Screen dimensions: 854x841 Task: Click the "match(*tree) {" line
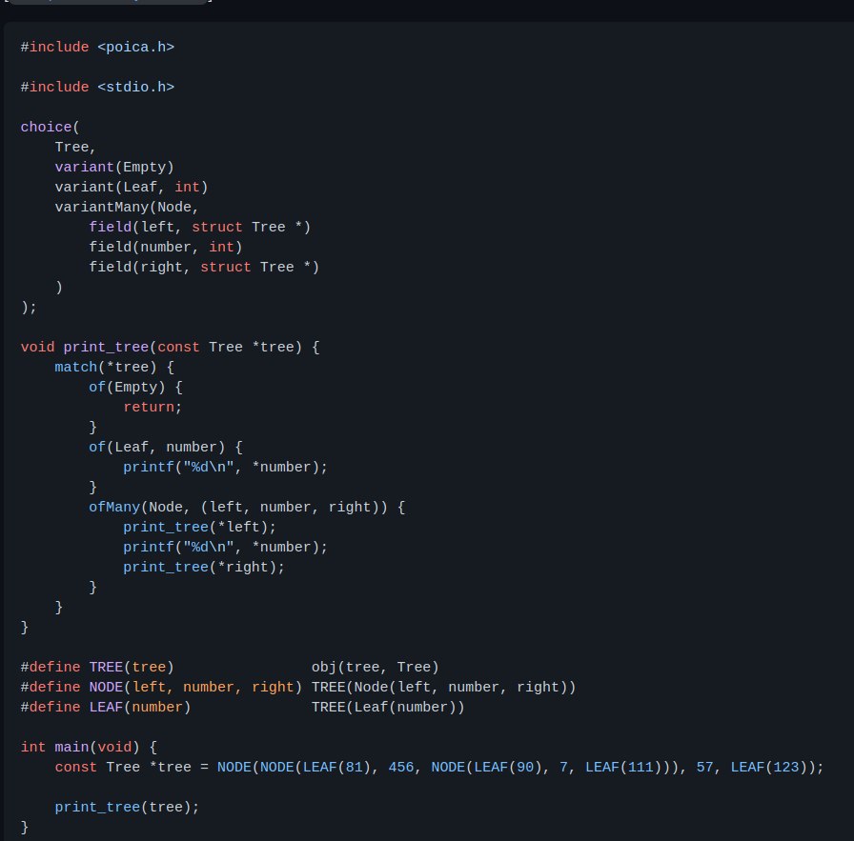point(114,368)
